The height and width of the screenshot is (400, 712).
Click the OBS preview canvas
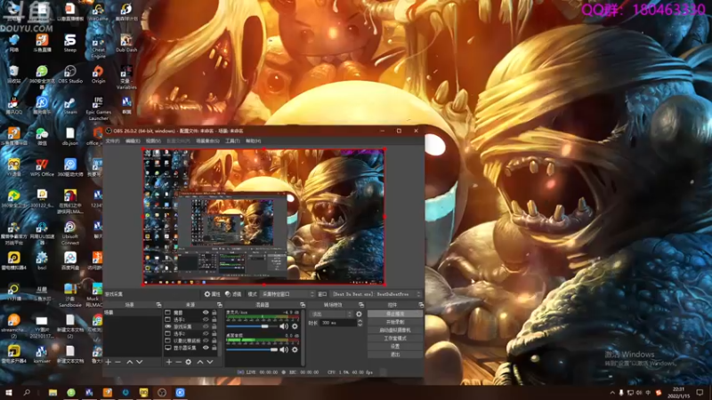pos(263,217)
